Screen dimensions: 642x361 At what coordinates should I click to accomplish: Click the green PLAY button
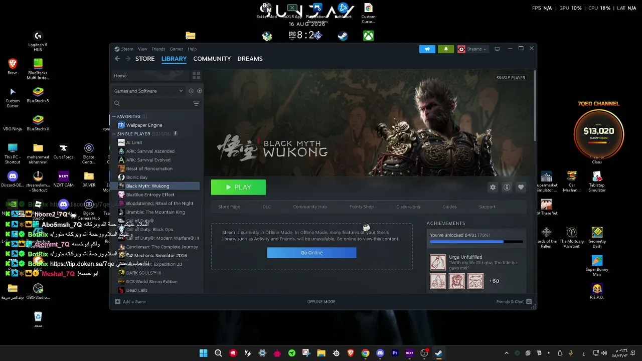238,187
